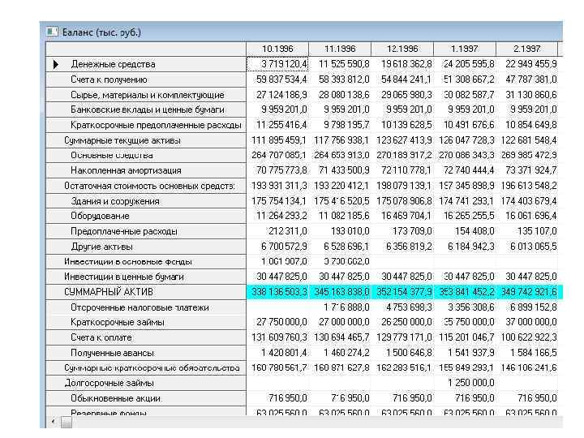Click the cell 1 420 801,4
This screenshot has height=438, width=584.
[277, 352]
